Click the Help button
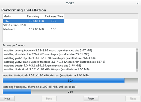The width and height of the screenshot is (141, 102). pos(7,99)
